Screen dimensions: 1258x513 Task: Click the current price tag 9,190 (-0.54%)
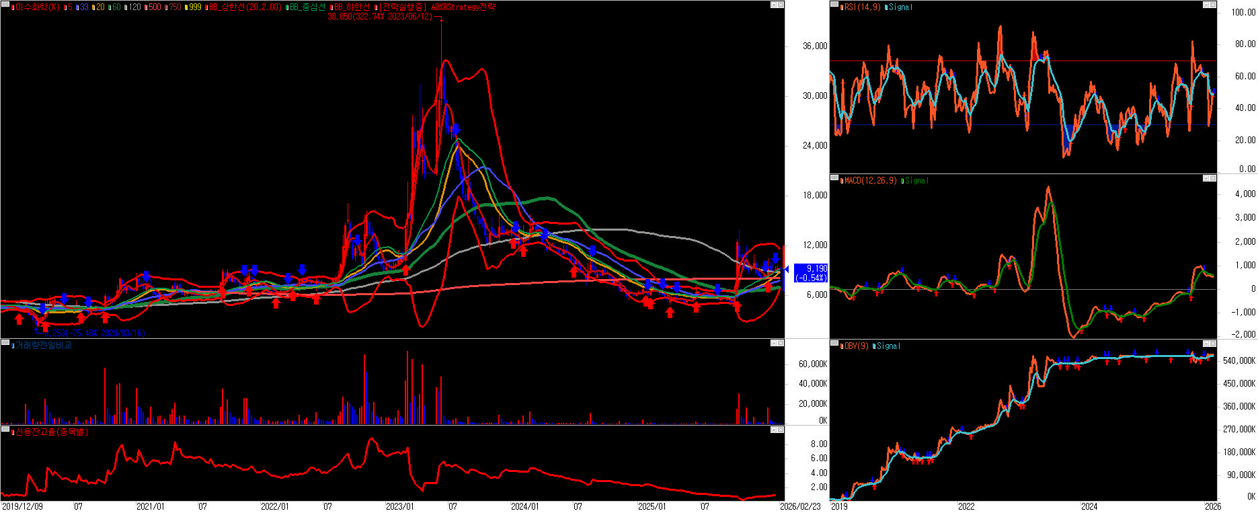(x=812, y=273)
